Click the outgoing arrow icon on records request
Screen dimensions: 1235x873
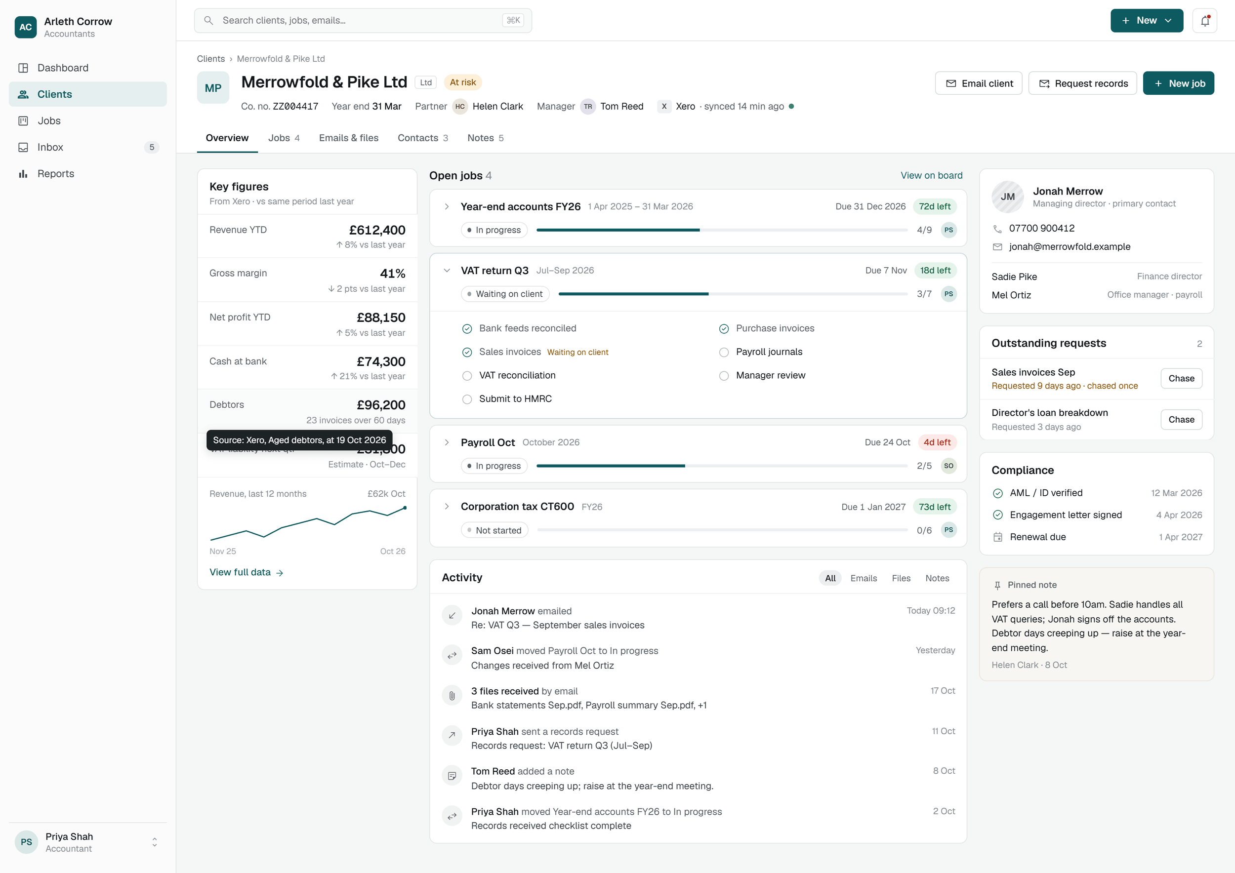pos(452,736)
